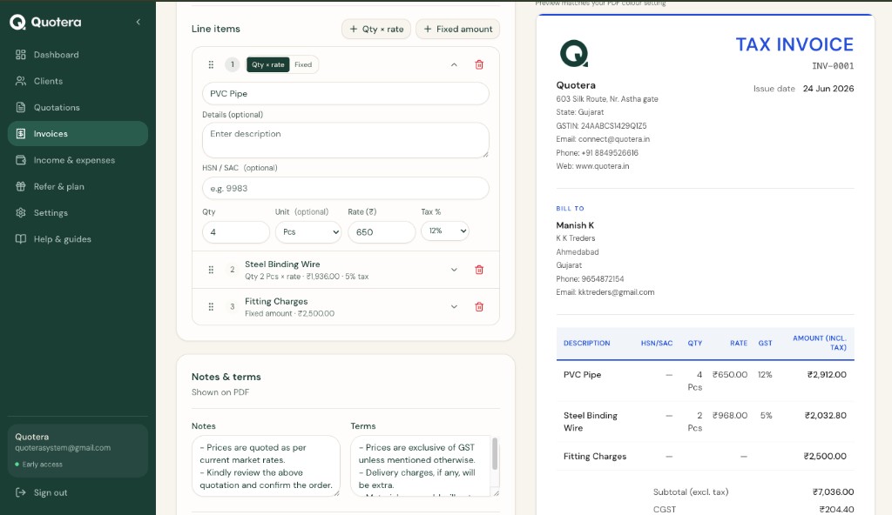
Task: Click the email kktreders@gmail.com
Action: [616, 292]
